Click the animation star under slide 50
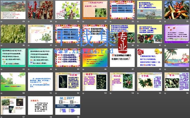Viewport: 190px width, 118px height. coord(1,93)
